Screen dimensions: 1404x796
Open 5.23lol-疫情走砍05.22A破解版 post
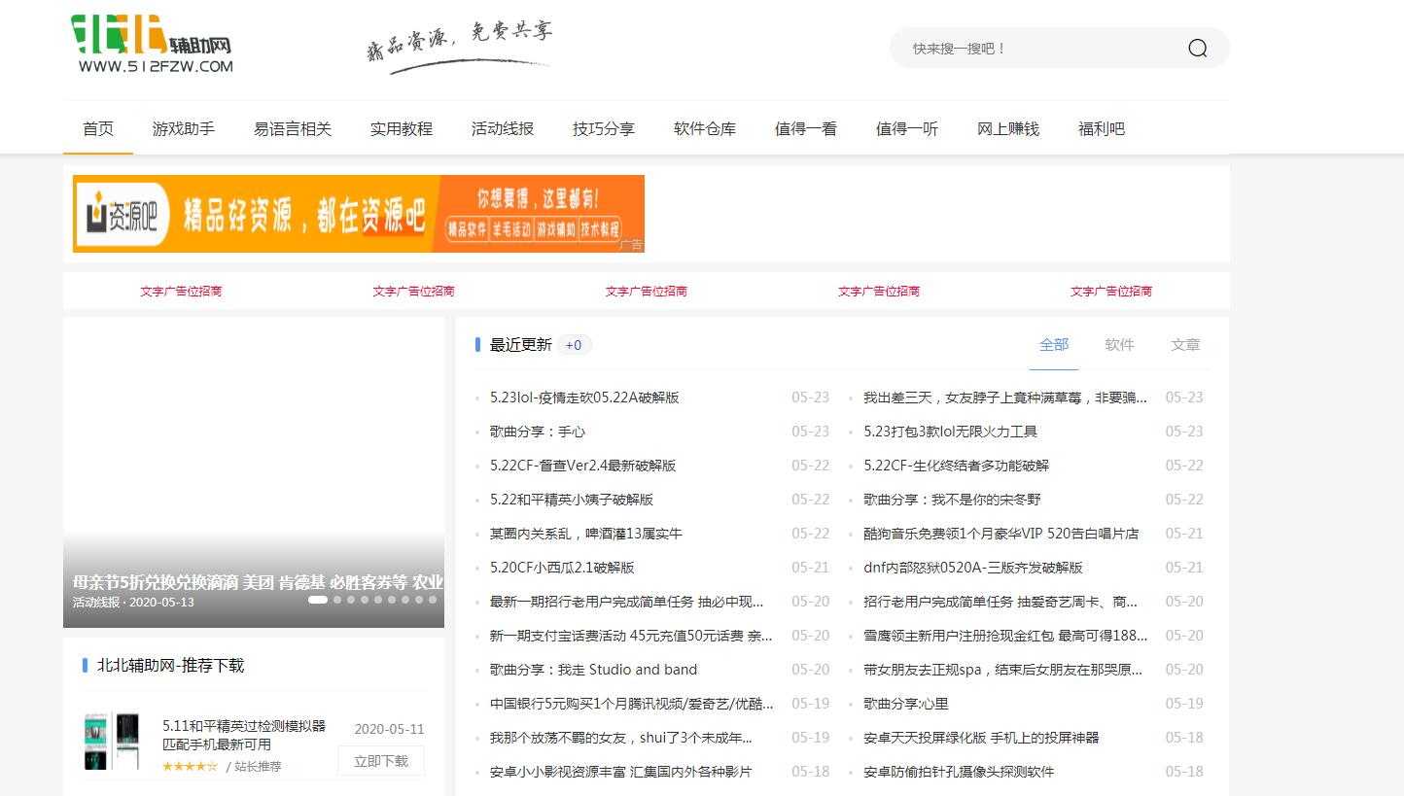click(x=584, y=398)
